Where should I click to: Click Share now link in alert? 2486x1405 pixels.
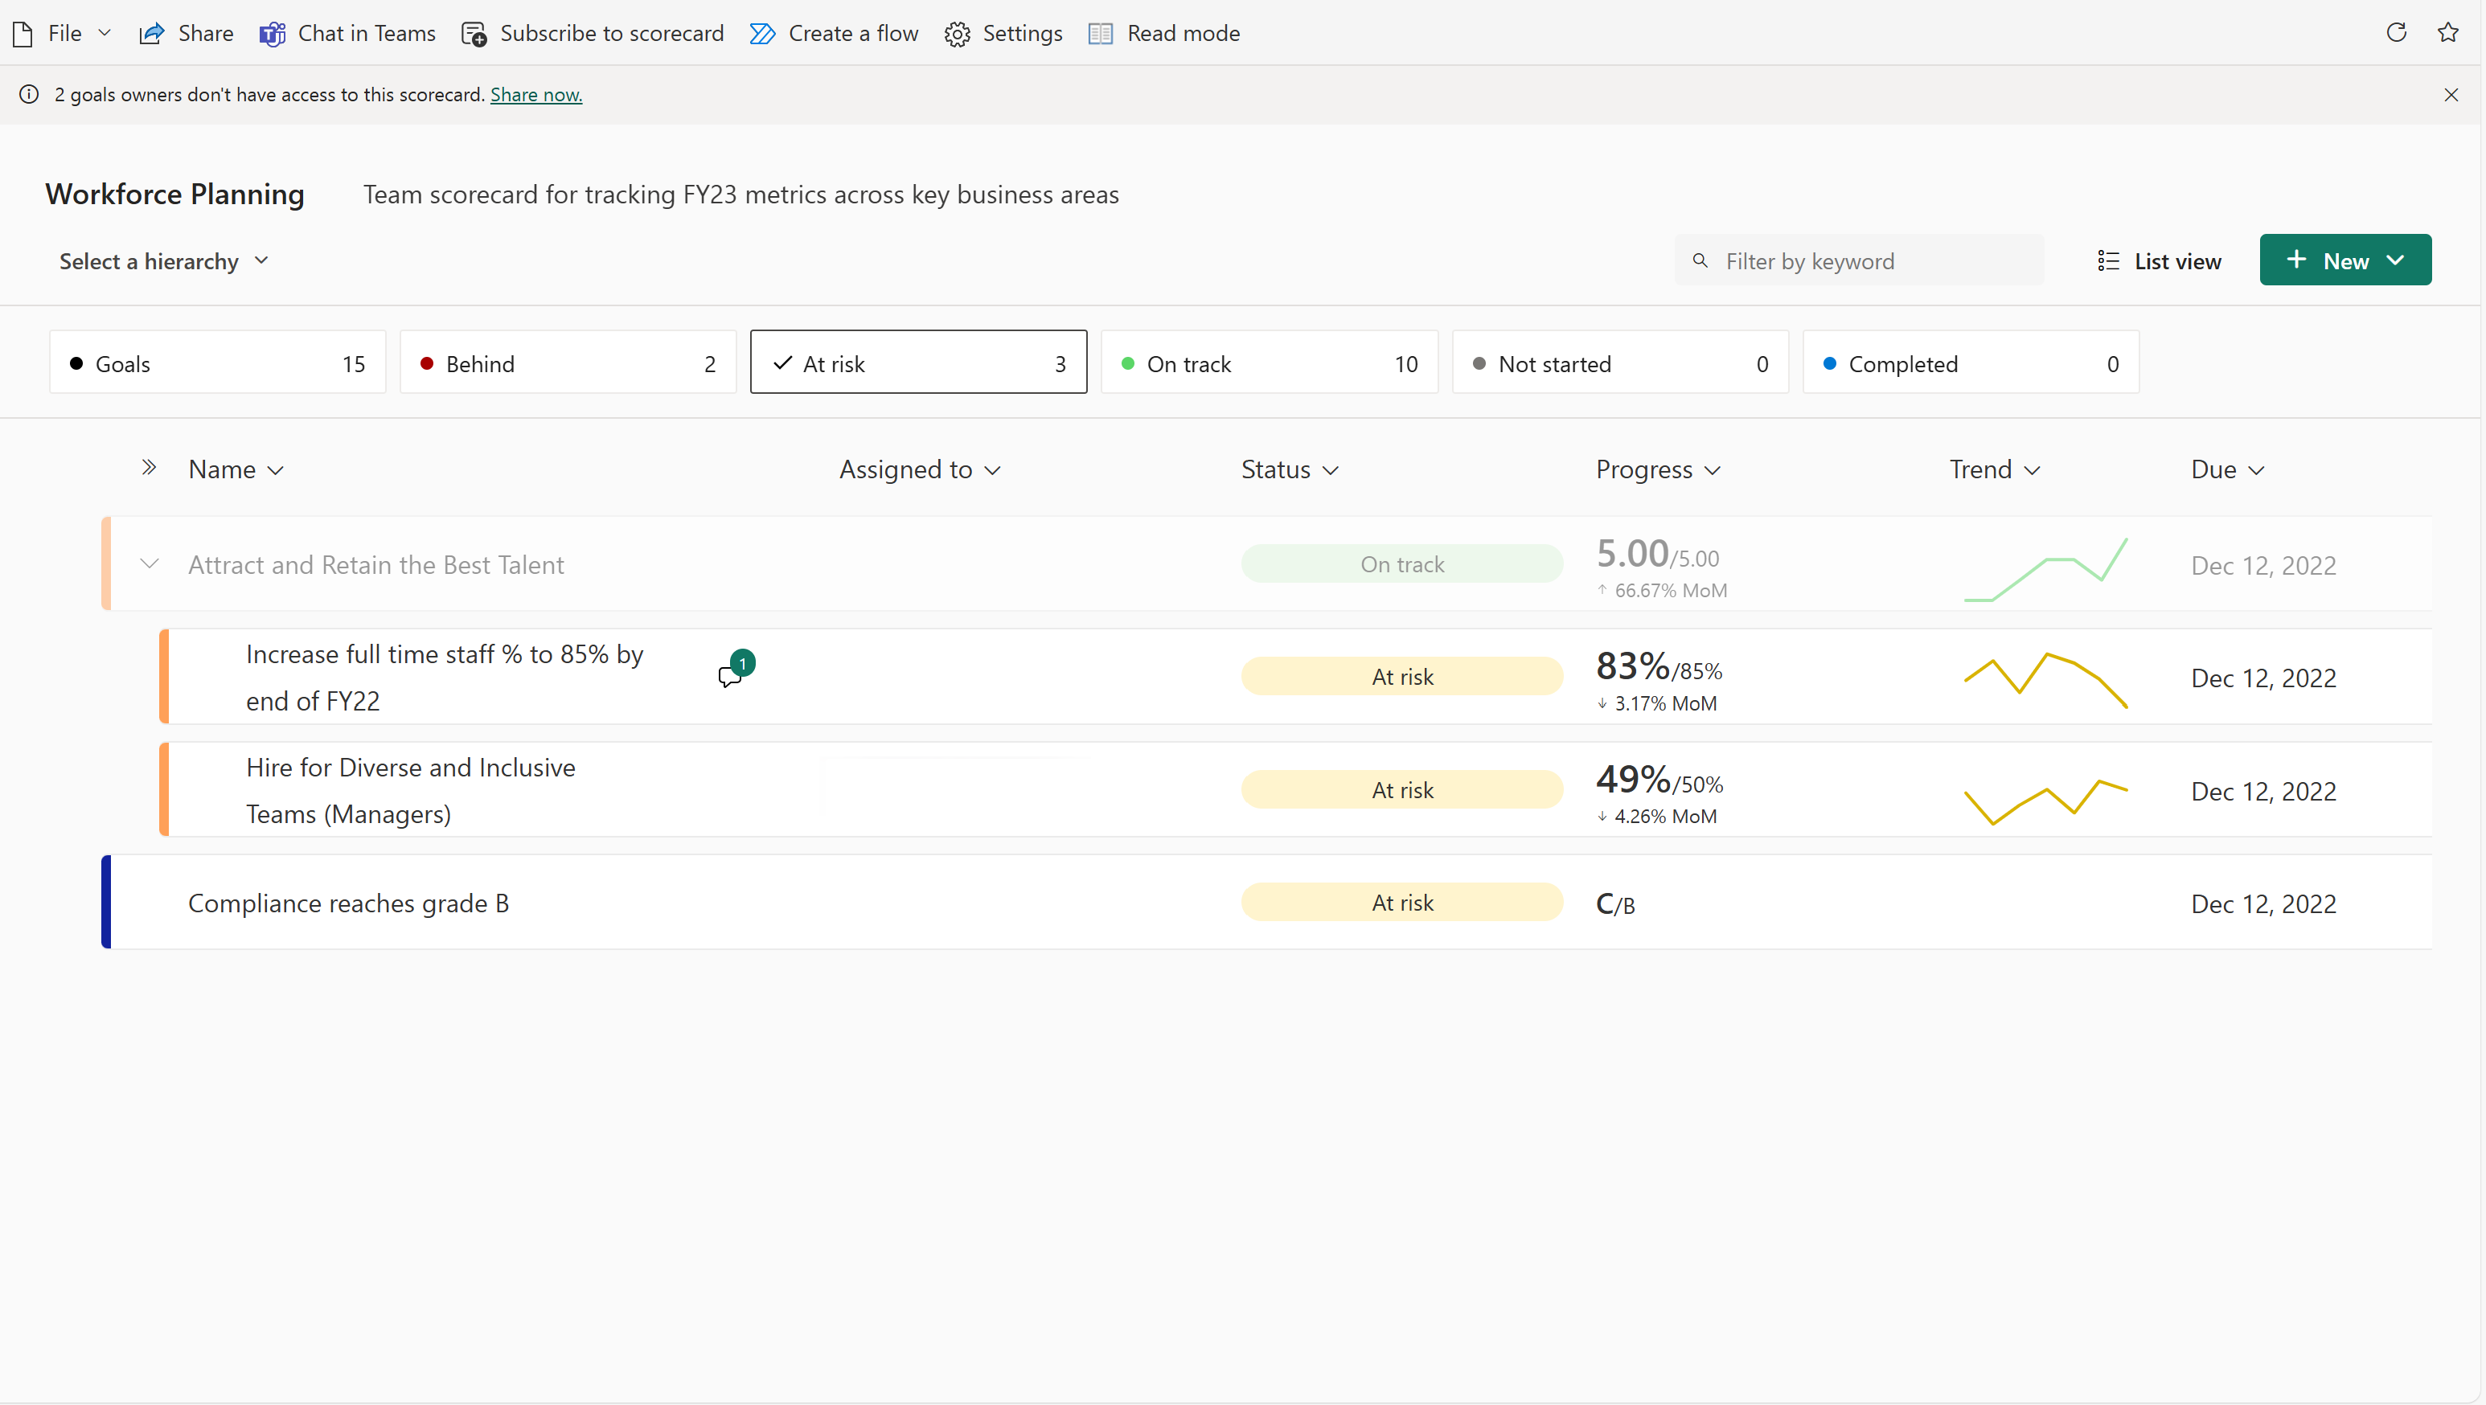[536, 94]
